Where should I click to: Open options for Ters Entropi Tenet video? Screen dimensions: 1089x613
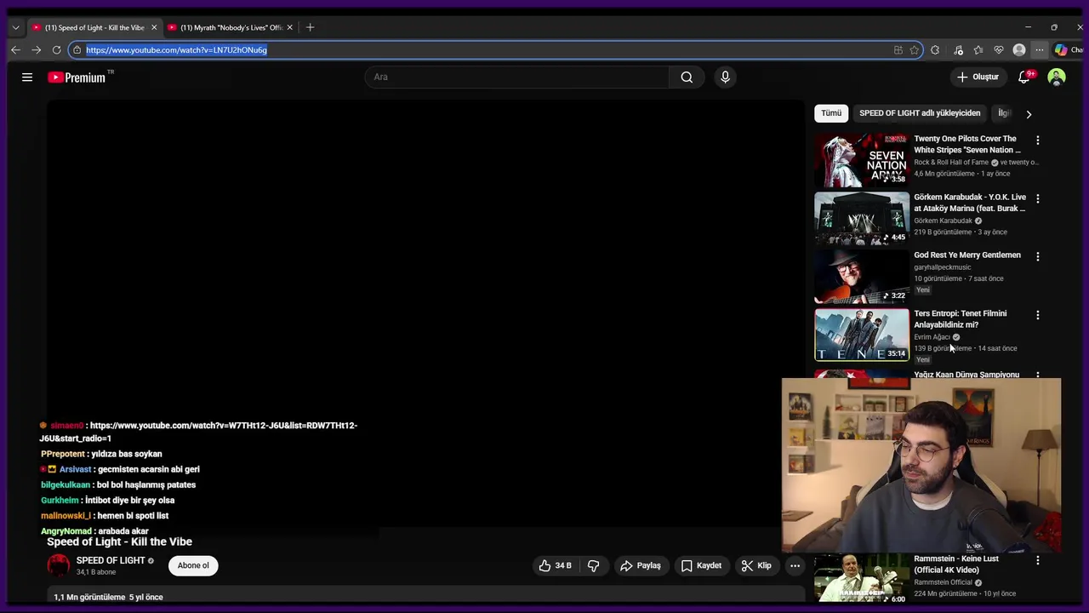(1037, 315)
